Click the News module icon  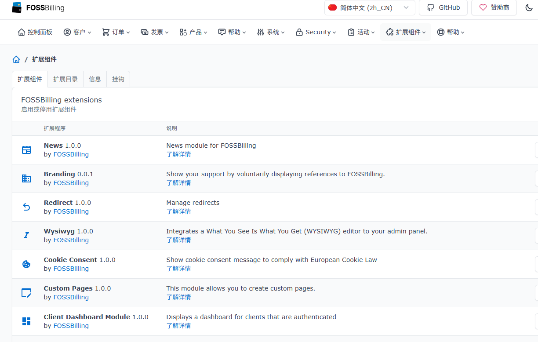click(x=26, y=150)
